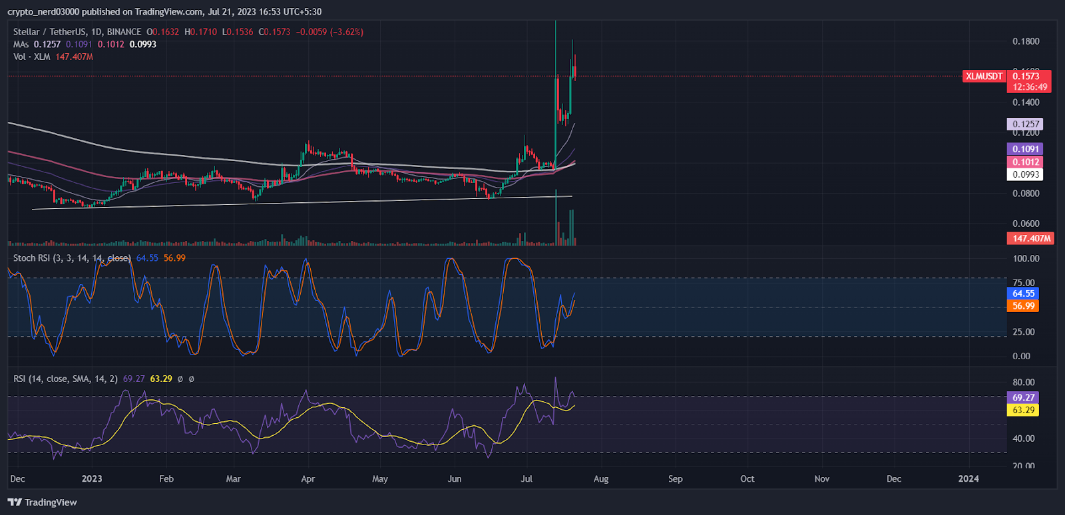Select the MAs indicator legend label

(x=21, y=45)
